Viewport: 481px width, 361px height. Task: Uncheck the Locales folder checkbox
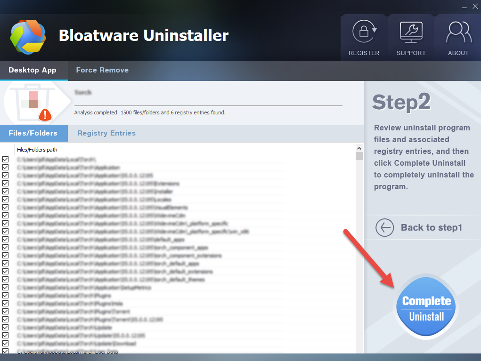click(x=6, y=199)
